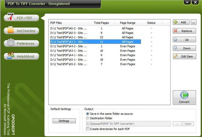202x137 pixels.
Task: Start conversion with the Convert button
Action: point(184,98)
